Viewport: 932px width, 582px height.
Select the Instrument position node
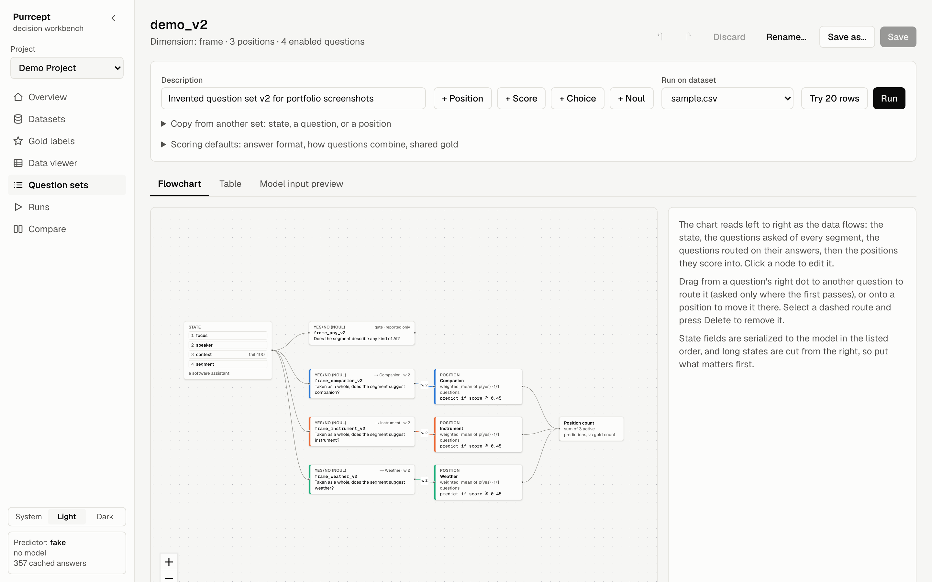click(478, 434)
